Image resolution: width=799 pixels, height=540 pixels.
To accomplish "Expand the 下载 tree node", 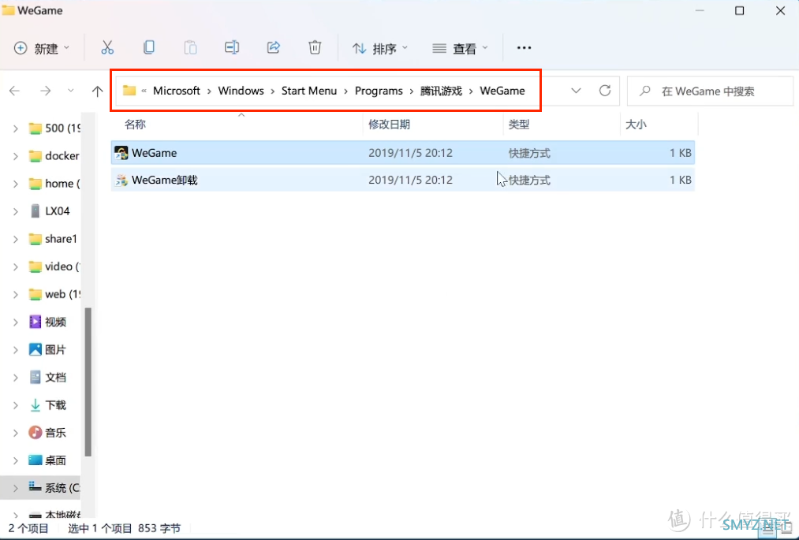I will point(16,405).
